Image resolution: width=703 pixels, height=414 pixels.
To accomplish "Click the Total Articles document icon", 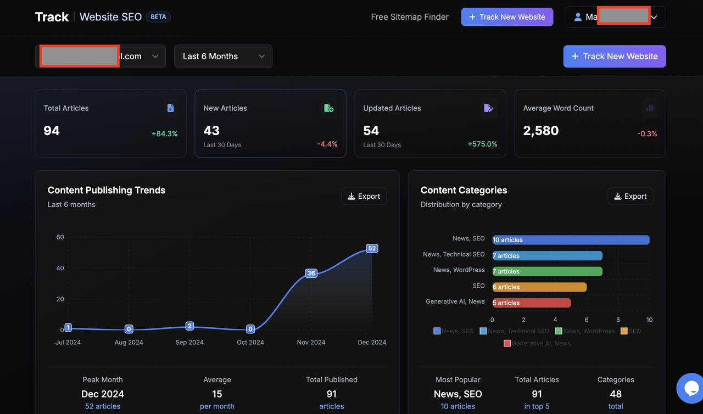I will [170, 108].
